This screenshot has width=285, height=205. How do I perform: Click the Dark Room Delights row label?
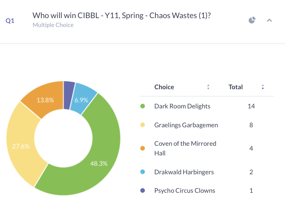[182, 106]
